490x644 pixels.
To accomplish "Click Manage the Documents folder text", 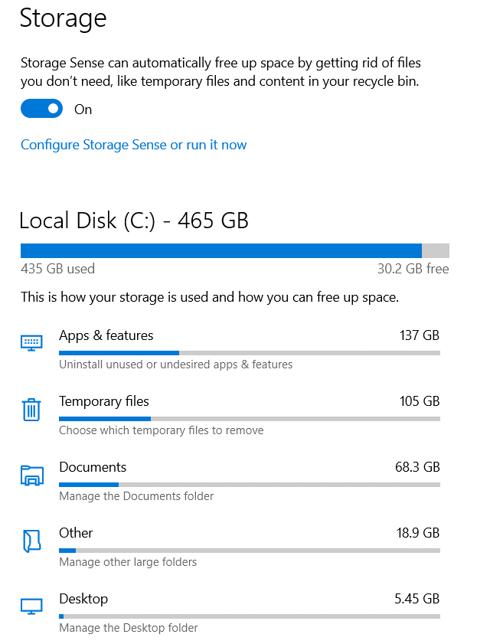I will 136,496.
